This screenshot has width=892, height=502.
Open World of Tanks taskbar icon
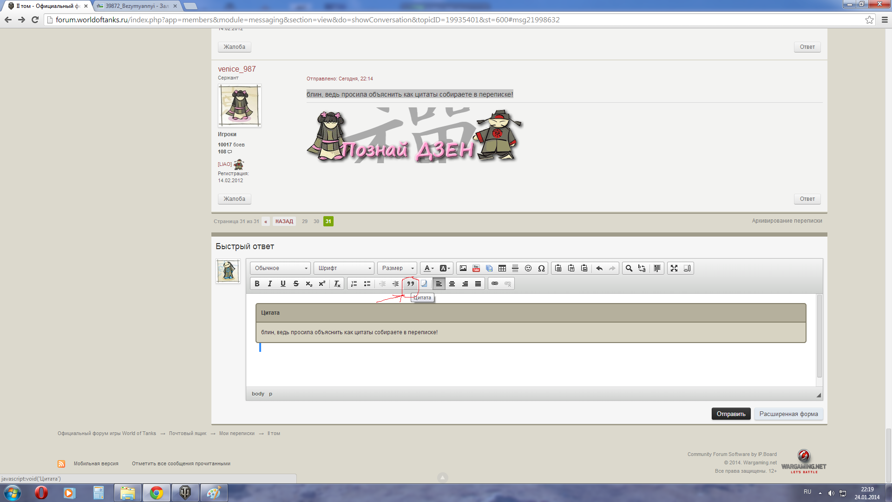(x=185, y=493)
